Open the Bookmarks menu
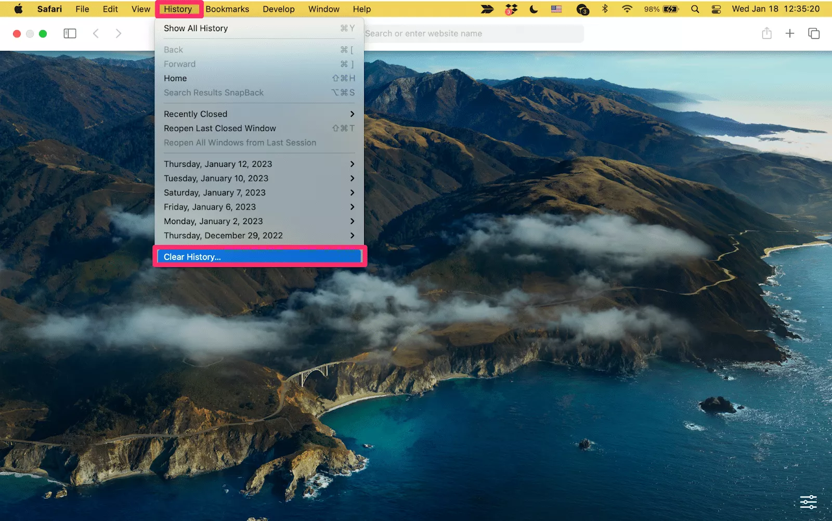 [x=227, y=9]
